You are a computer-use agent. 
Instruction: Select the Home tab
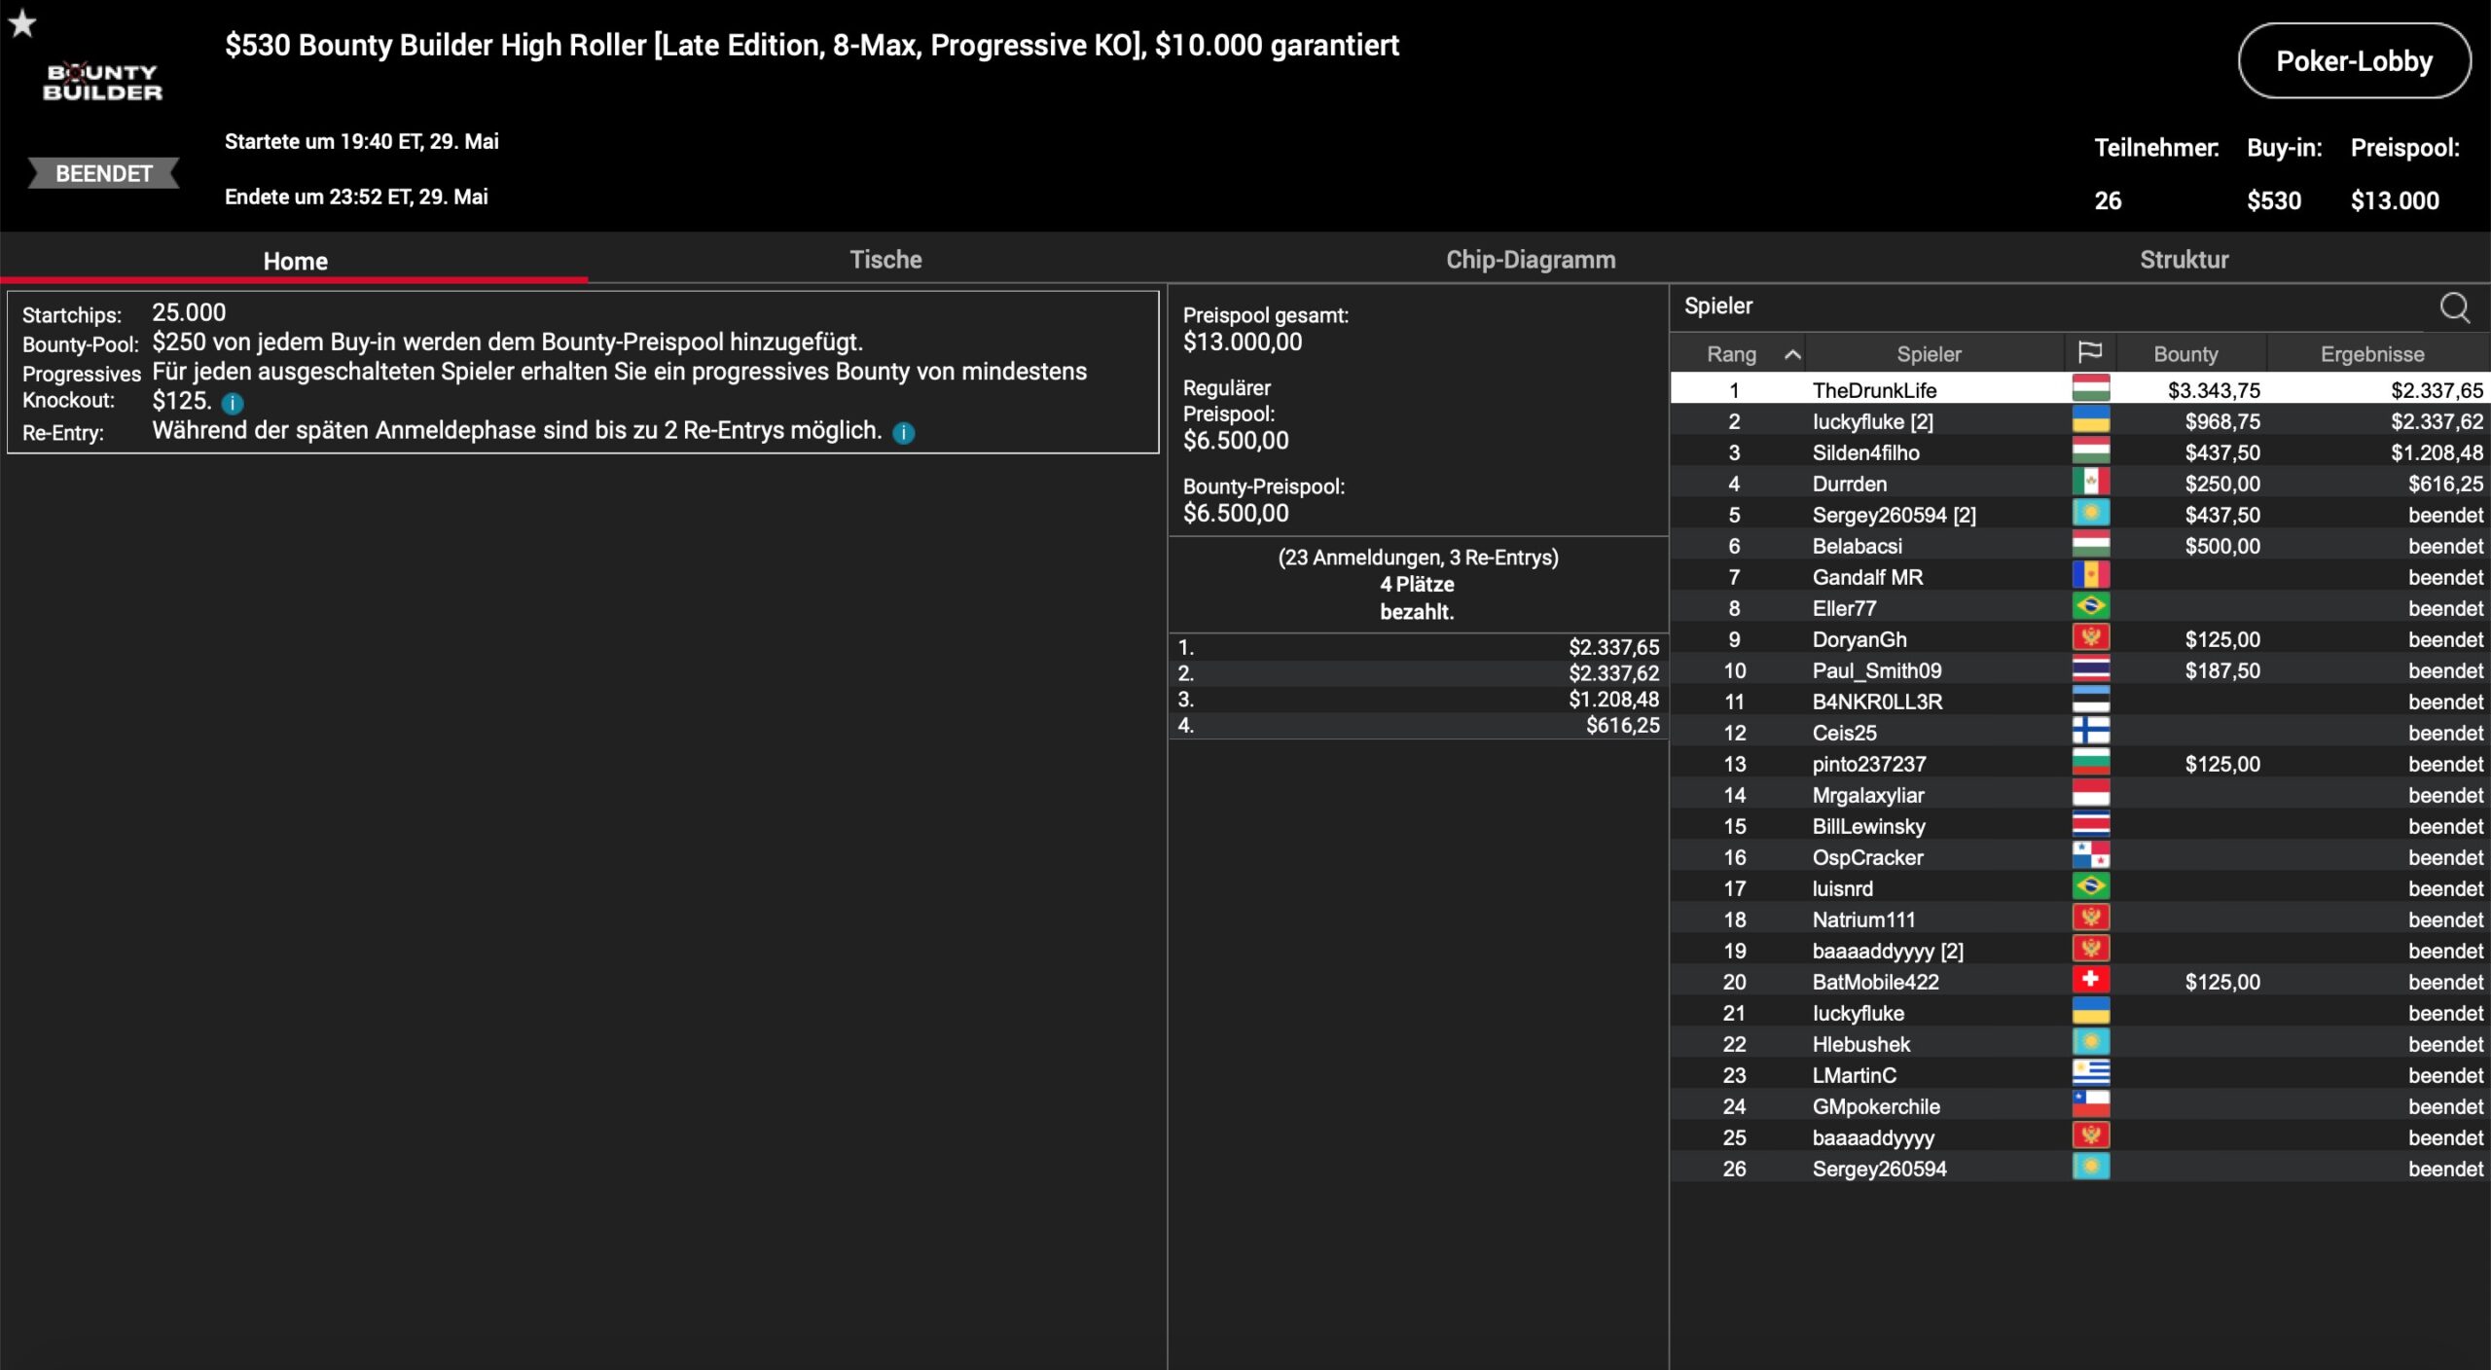click(x=295, y=261)
